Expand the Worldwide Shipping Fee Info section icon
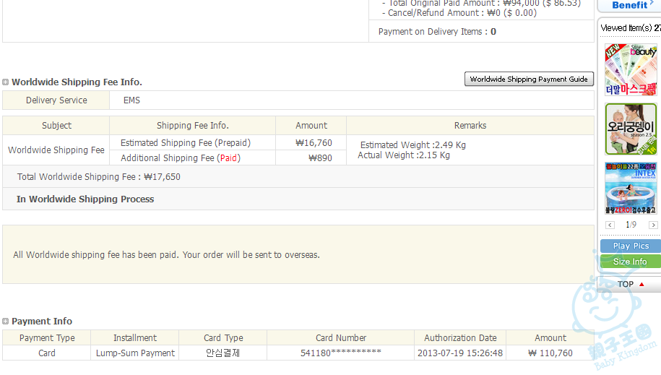Image resolution: width=661 pixels, height=375 pixels. [6, 82]
